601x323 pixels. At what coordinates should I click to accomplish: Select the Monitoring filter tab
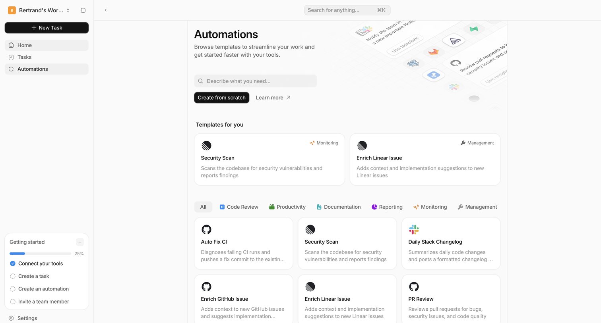(430, 207)
